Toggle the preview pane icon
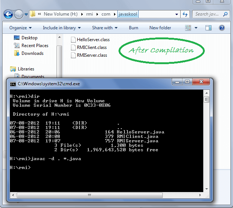This screenshot has height=208, width=233. [x=208, y=28]
